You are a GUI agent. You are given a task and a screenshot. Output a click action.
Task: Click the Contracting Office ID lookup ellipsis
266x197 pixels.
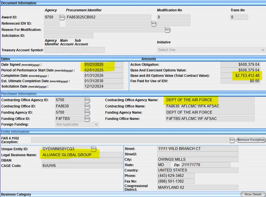tap(87, 106)
